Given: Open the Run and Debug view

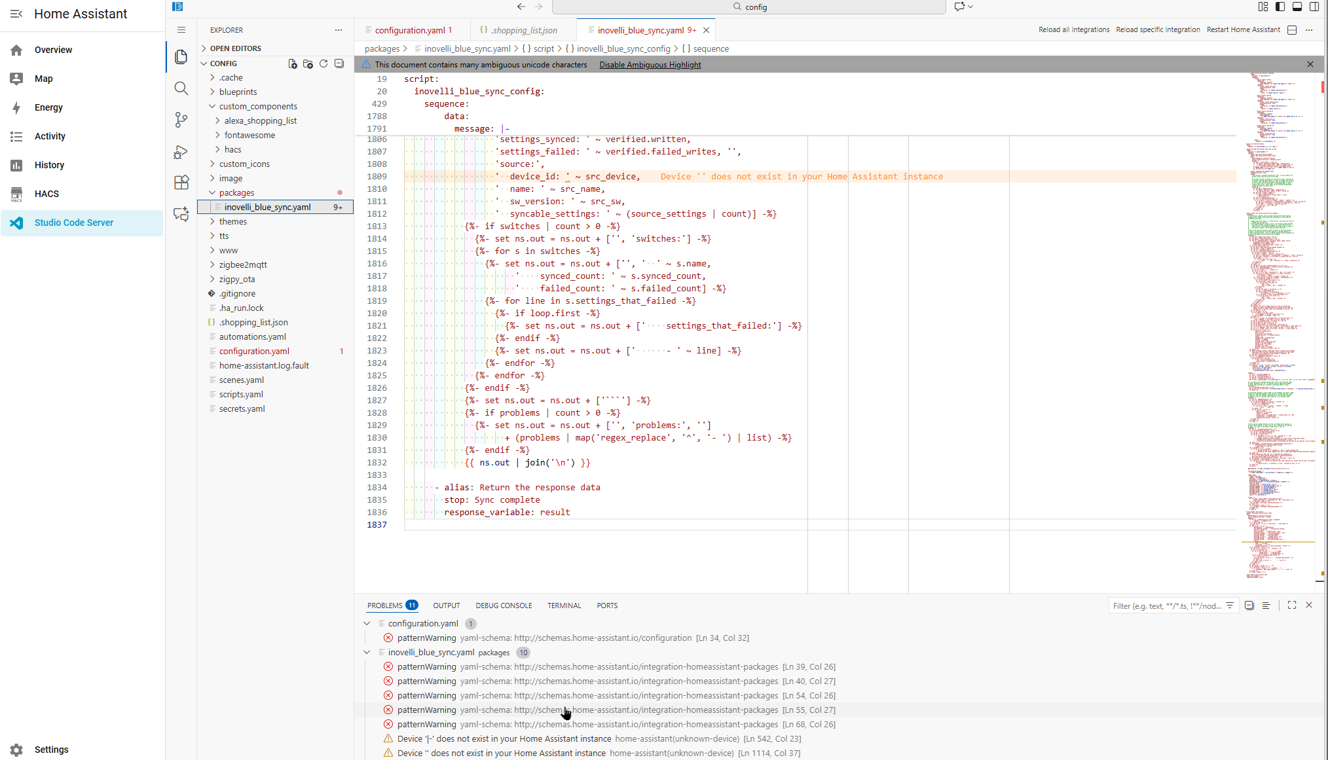Looking at the screenshot, I should [x=181, y=151].
